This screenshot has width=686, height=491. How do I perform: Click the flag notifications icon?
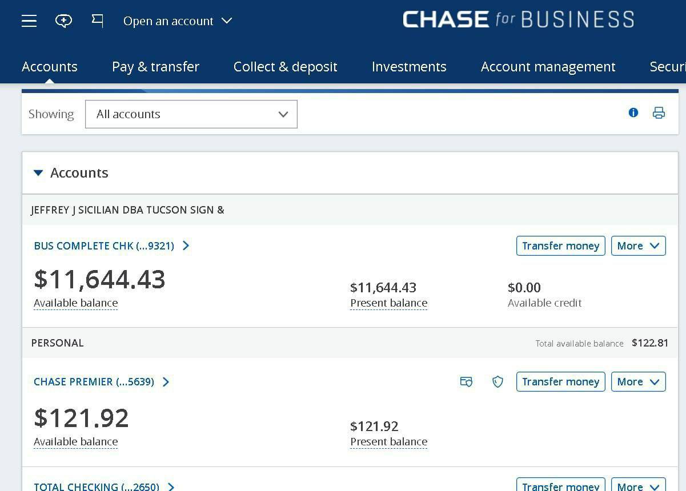coord(98,21)
